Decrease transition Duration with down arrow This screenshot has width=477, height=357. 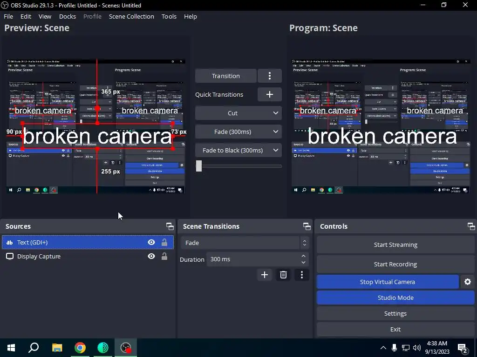(303, 262)
